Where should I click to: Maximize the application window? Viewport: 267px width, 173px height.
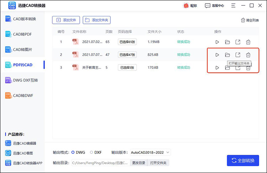pos(251,6)
